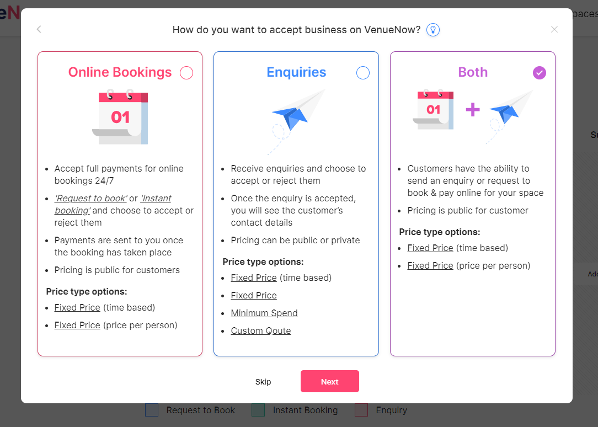Screen dimensions: 598x427
Task: Click the Online Bookings calendar illustration
Action: [120, 116]
